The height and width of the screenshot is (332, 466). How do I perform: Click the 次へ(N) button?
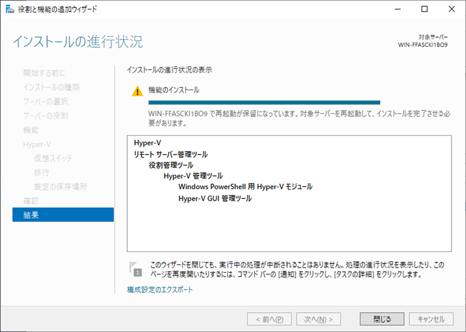point(319,319)
